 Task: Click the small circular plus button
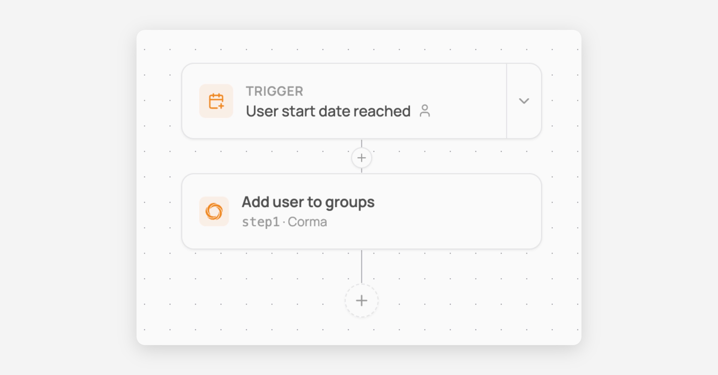coord(361,158)
